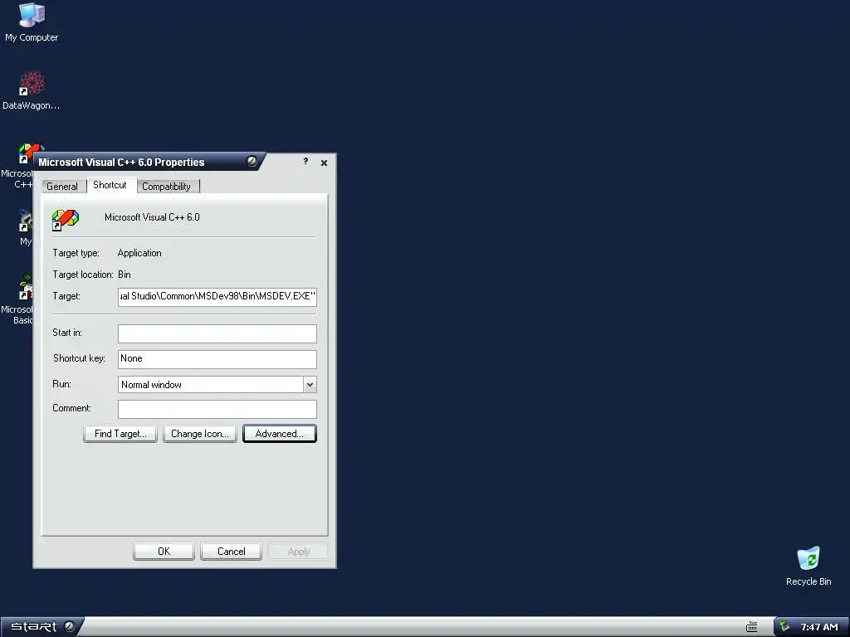Confirm with the OK button
This screenshot has height=637, width=850.
164,551
